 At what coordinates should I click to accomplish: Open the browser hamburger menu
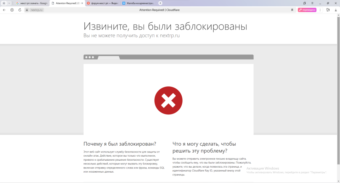312,3
